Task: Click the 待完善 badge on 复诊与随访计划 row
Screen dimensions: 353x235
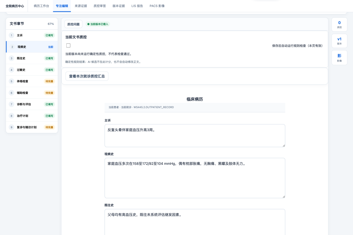Action: (49, 127)
